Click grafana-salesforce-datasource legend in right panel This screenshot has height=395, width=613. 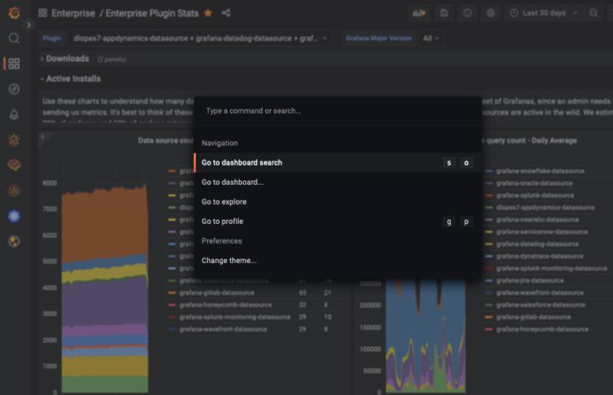click(540, 305)
